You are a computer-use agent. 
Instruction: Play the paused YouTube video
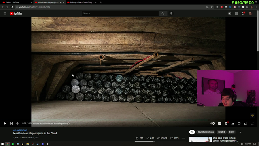tap(4, 123)
